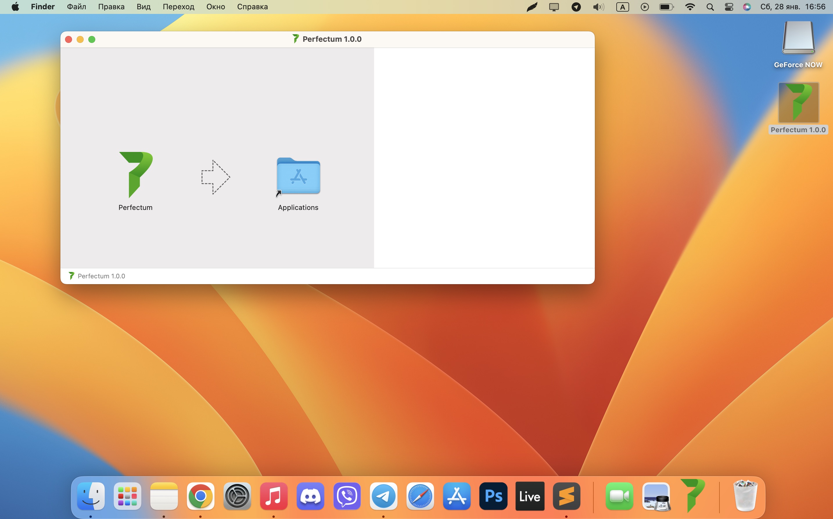Open the Файл menu
This screenshot has width=833, height=519.
(76, 7)
